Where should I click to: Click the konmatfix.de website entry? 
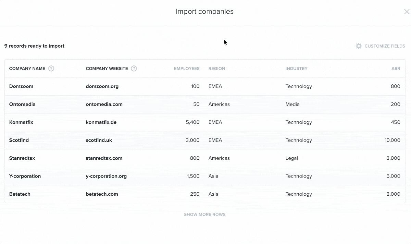click(101, 122)
